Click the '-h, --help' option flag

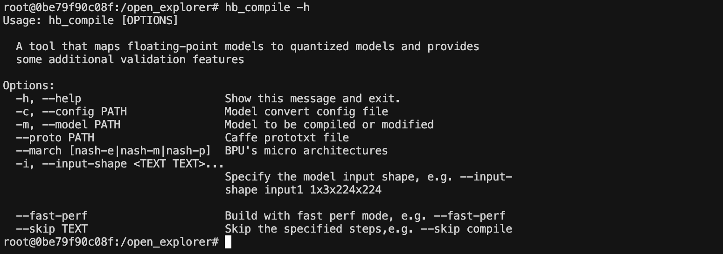[x=49, y=99]
